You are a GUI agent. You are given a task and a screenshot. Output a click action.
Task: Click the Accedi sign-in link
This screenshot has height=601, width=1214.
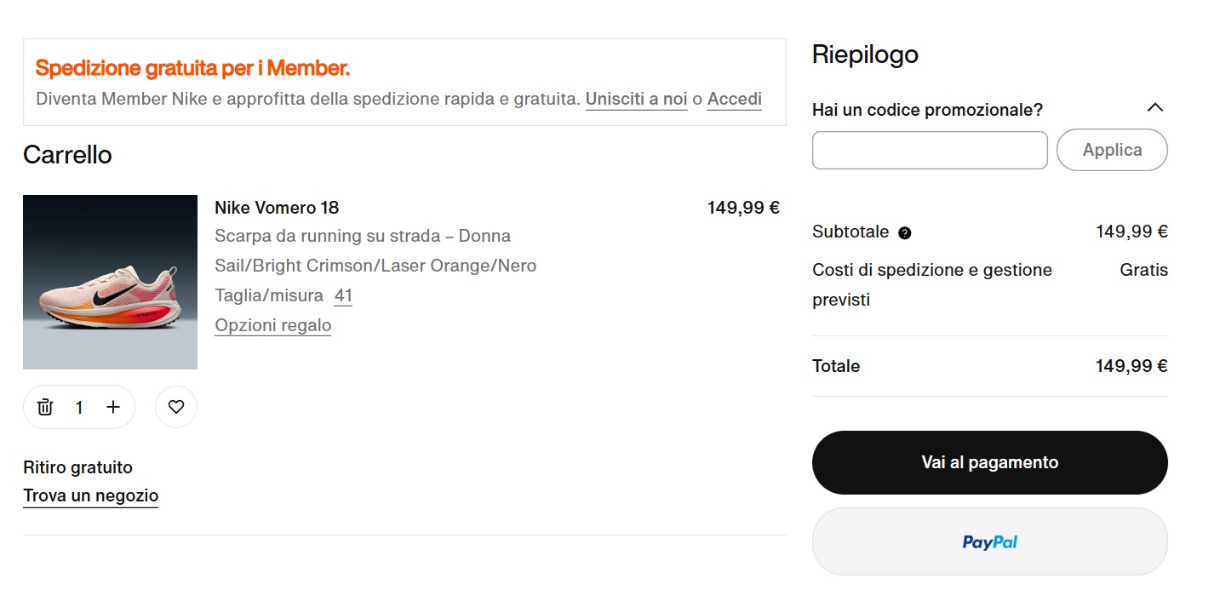pos(734,99)
